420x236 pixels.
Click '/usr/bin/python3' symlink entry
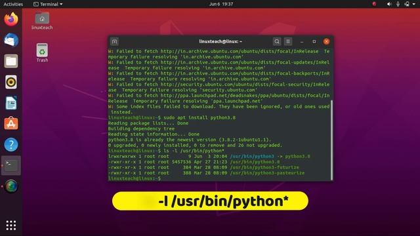click(252, 156)
